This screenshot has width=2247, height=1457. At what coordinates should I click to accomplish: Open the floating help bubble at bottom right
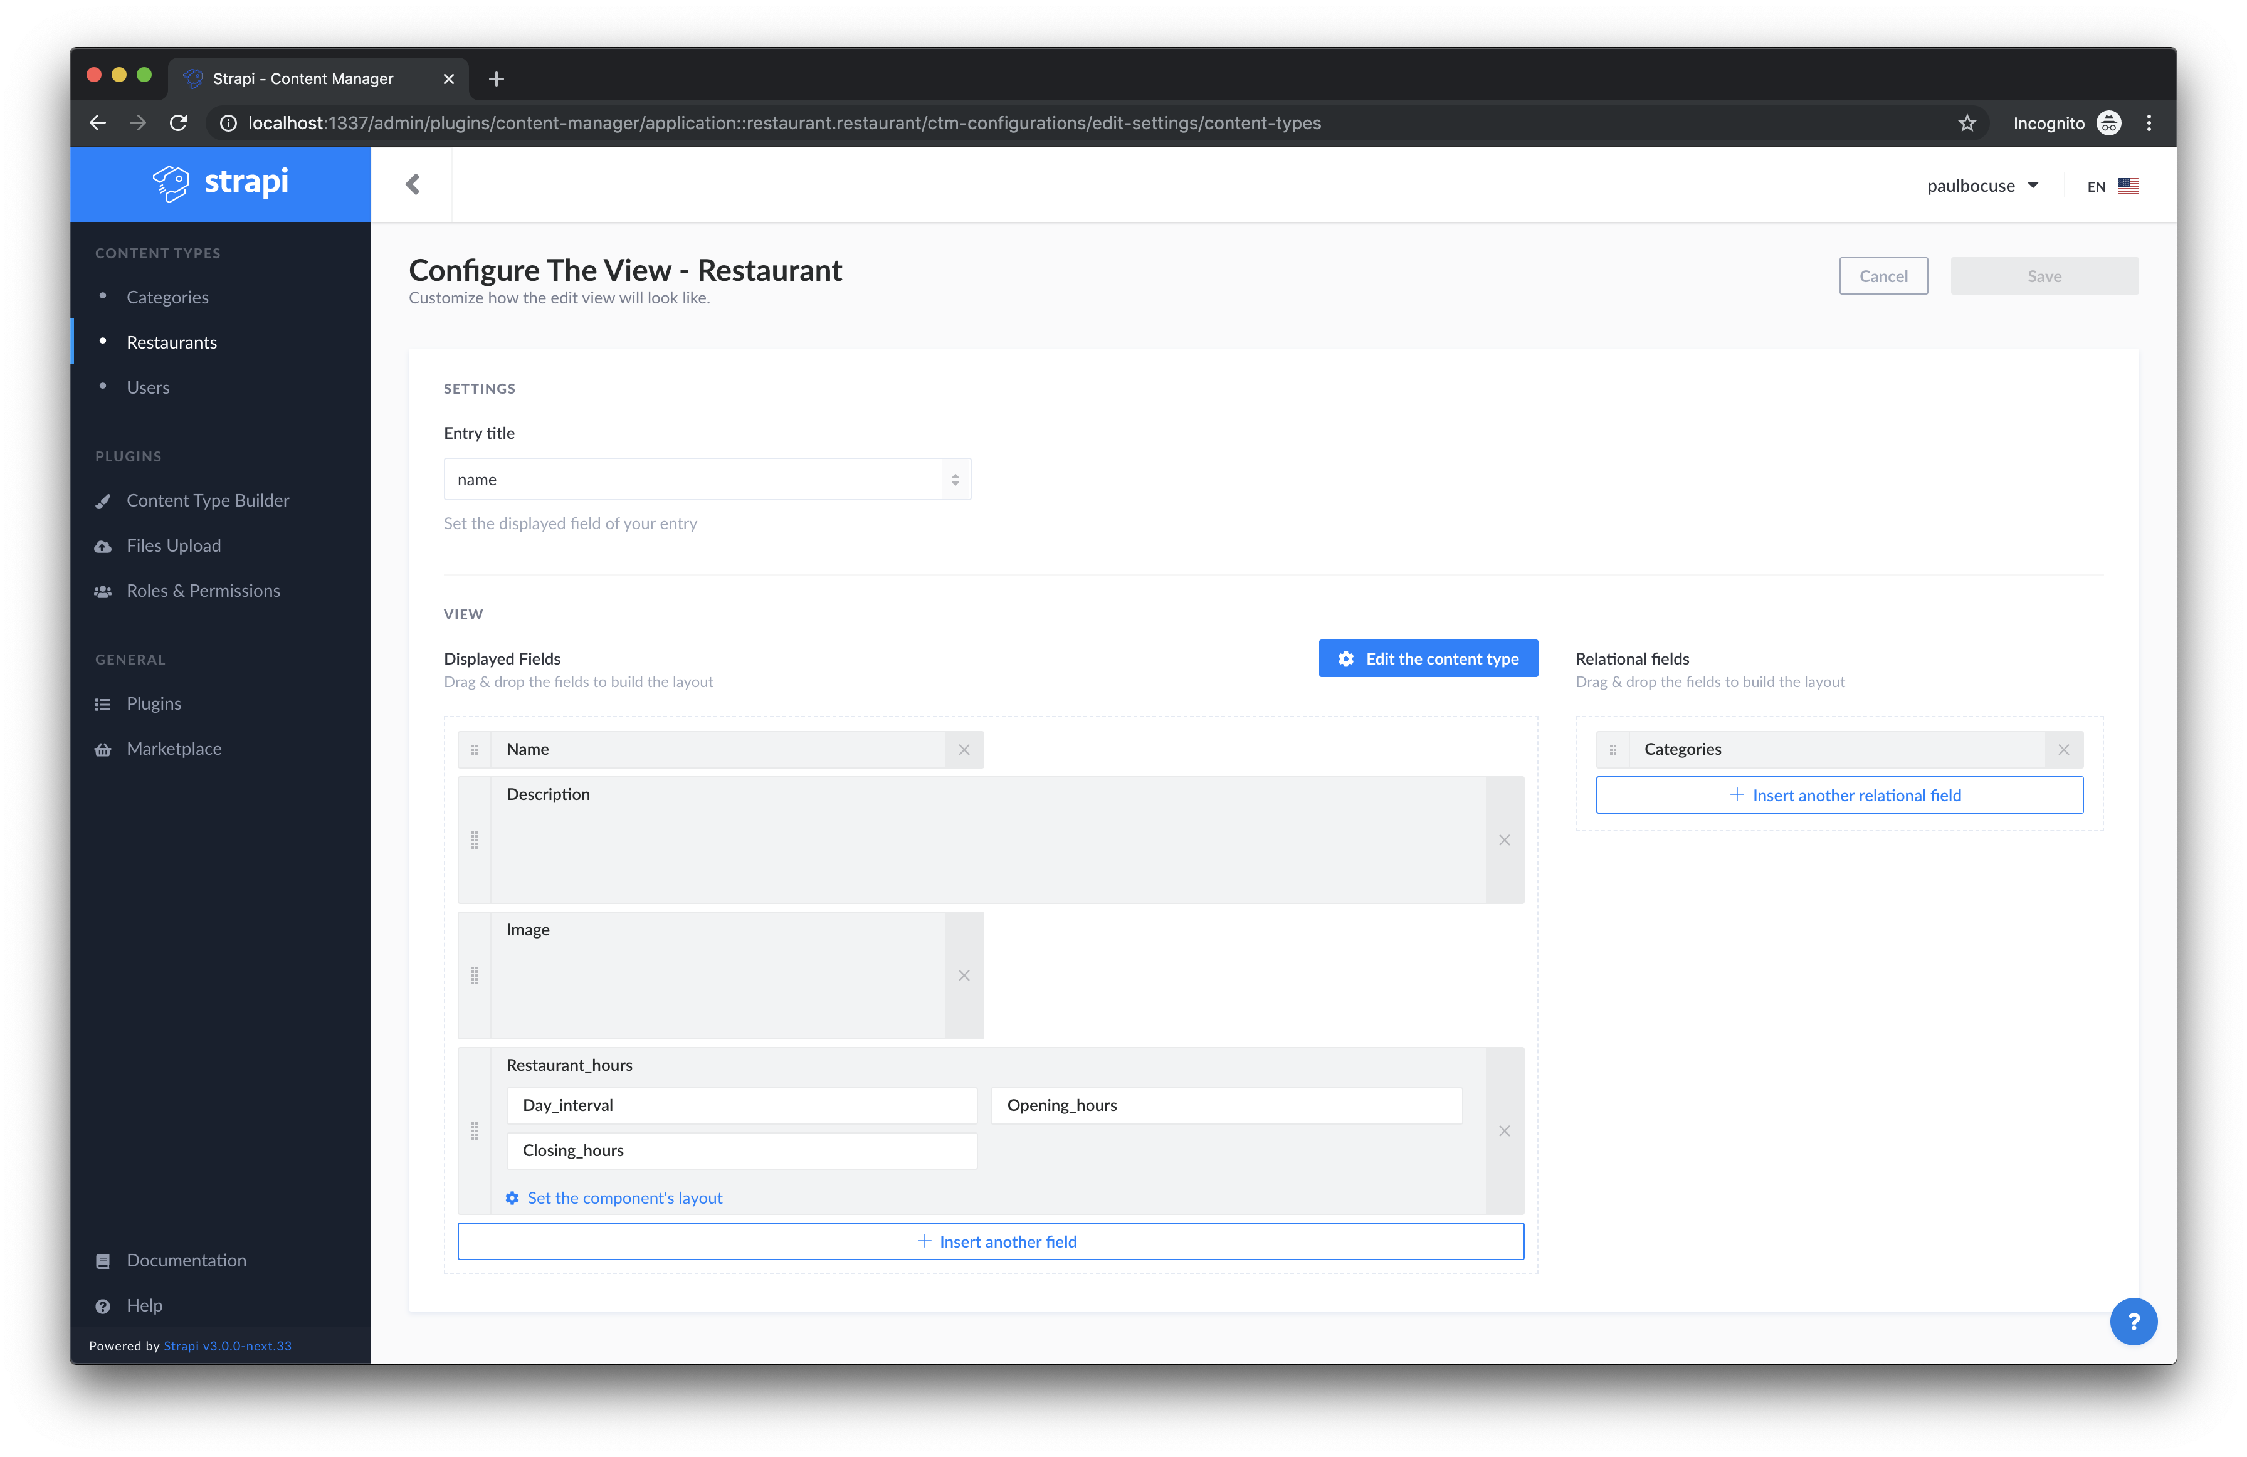(x=2134, y=1321)
